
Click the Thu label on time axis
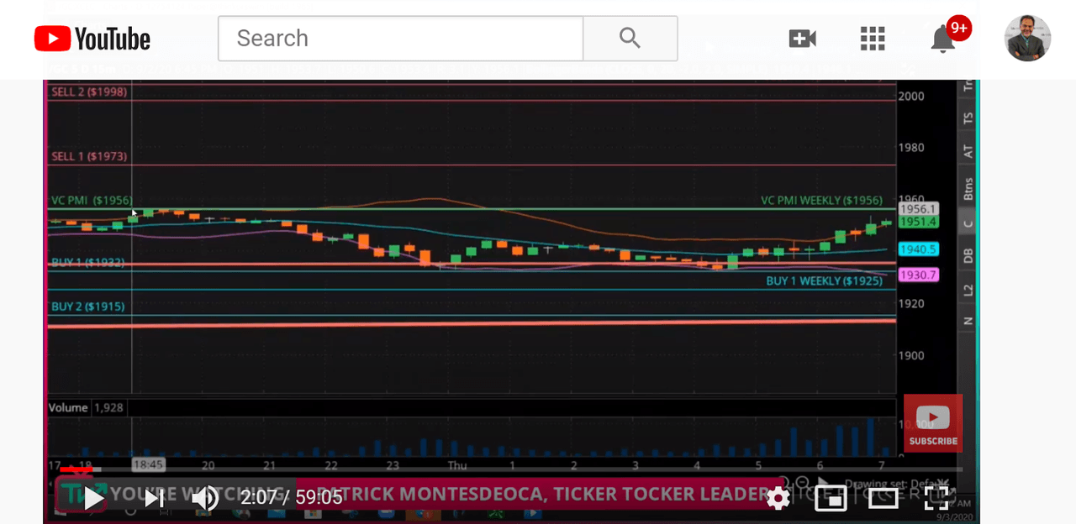pyautogui.click(x=457, y=464)
